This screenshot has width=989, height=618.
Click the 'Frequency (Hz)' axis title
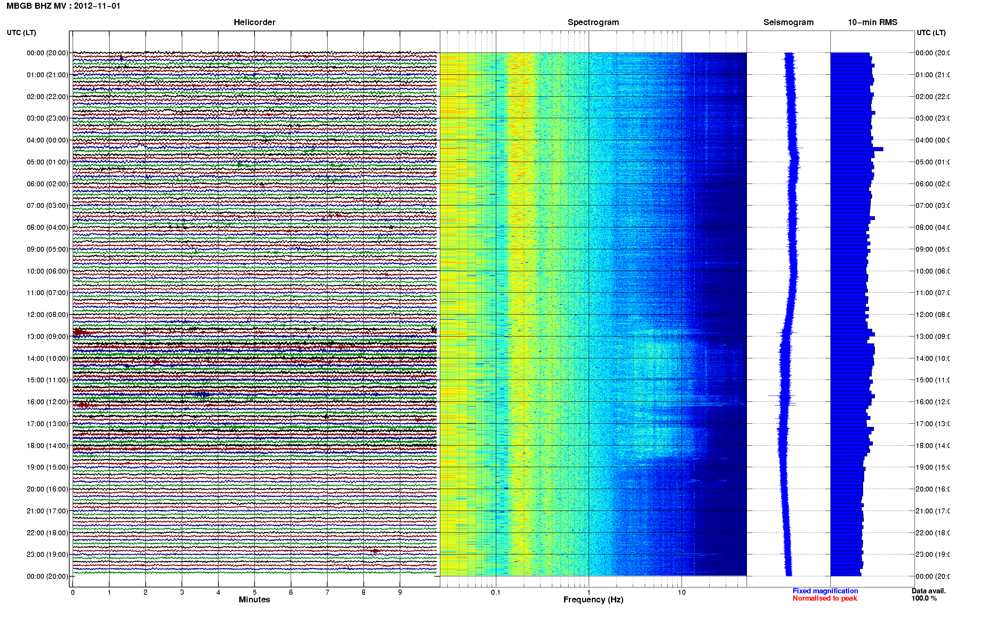(x=593, y=600)
